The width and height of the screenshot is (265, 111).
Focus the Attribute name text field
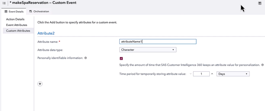158,42
